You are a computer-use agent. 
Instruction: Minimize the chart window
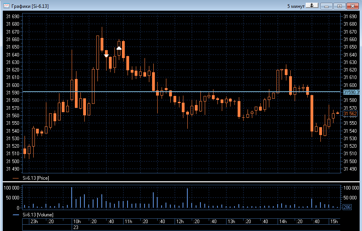tap(326, 6)
